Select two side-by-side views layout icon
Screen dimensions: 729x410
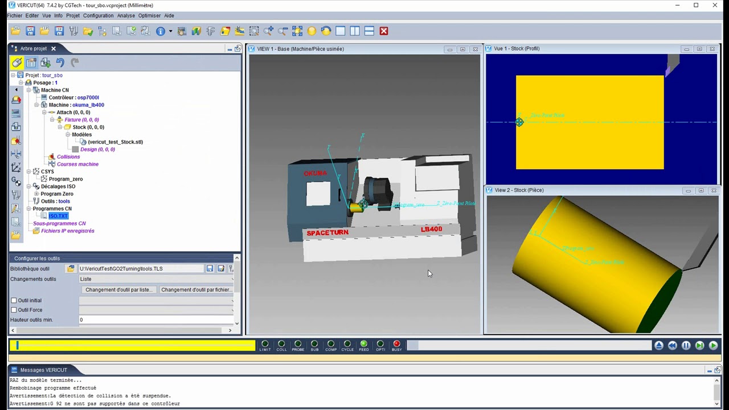(355, 31)
